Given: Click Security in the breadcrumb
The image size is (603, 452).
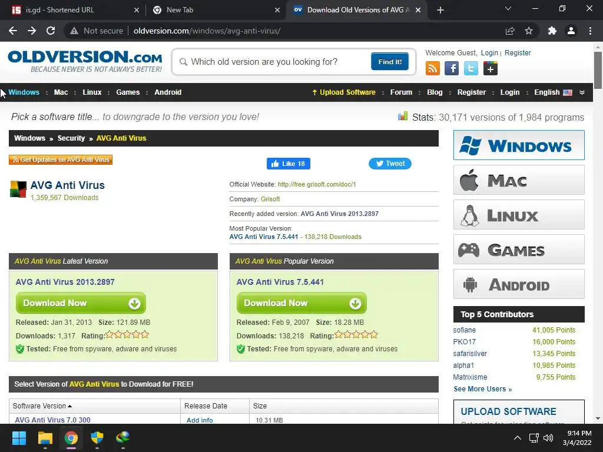Looking at the screenshot, I should pyautogui.click(x=71, y=138).
